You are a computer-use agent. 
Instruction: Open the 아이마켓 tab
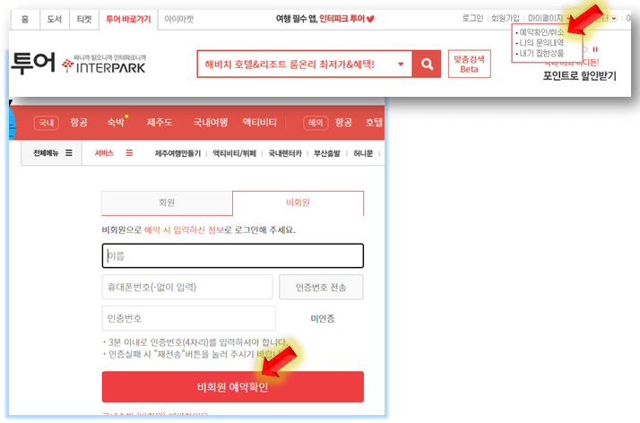click(x=178, y=19)
